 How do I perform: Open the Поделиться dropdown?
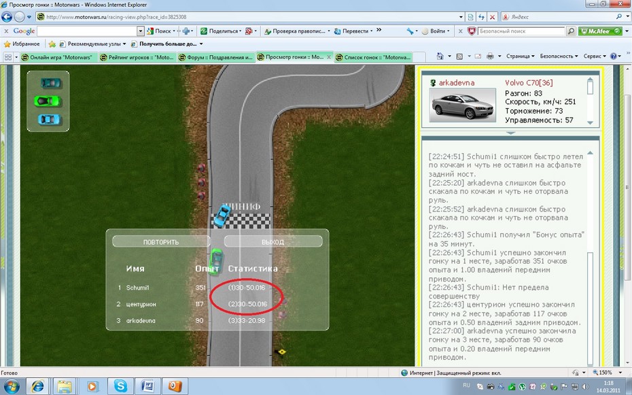click(x=240, y=31)
